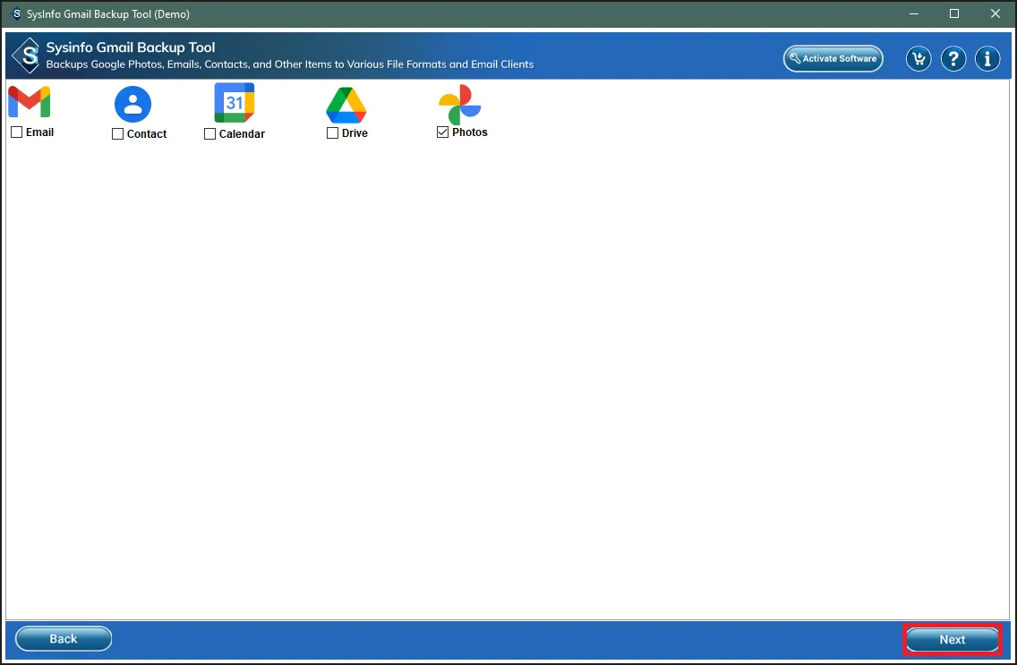The image size is (1017, 665).
Task: Click the Activate Software button
Action: (x=833, y=58)
